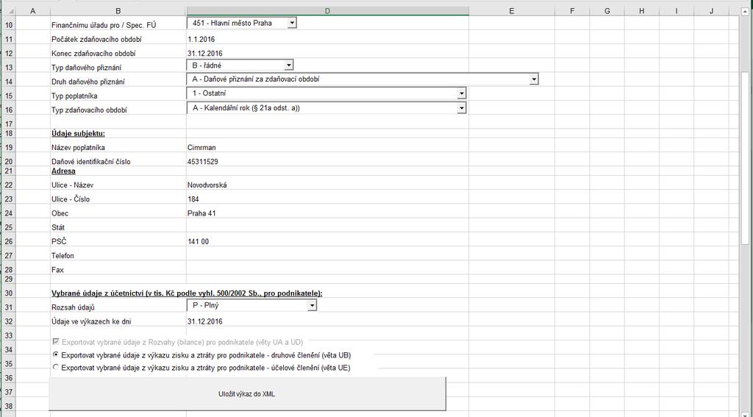Select column header H
Image resolution: width=753 pixels, height=417 pixels.
(641, 10)
